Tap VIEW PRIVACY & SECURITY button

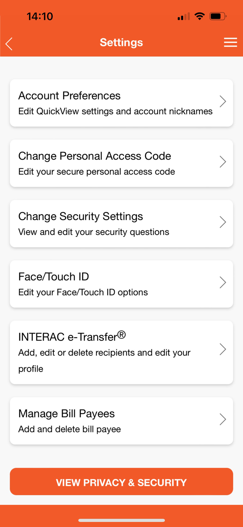point(121,482)
